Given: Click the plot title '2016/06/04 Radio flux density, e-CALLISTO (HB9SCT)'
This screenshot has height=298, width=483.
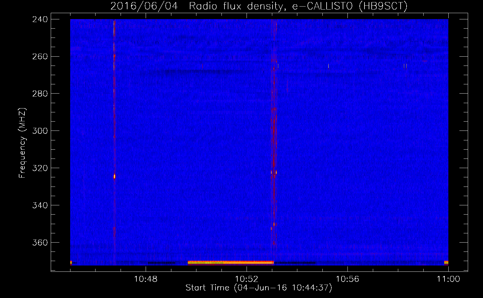Looking at the screenshot, I should (259, 6).
